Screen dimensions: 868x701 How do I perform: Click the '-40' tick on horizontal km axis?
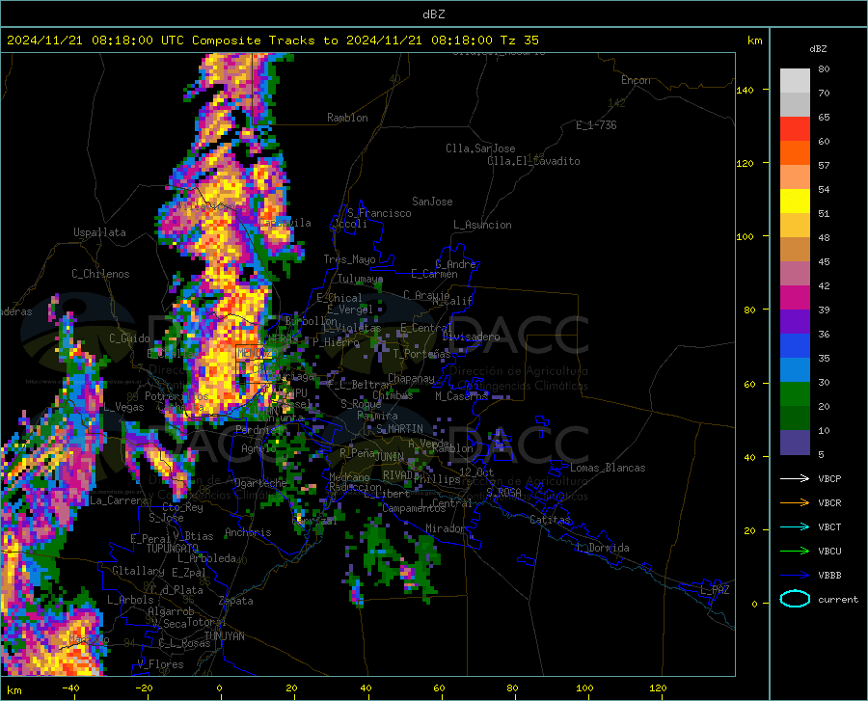click(70, 688)
